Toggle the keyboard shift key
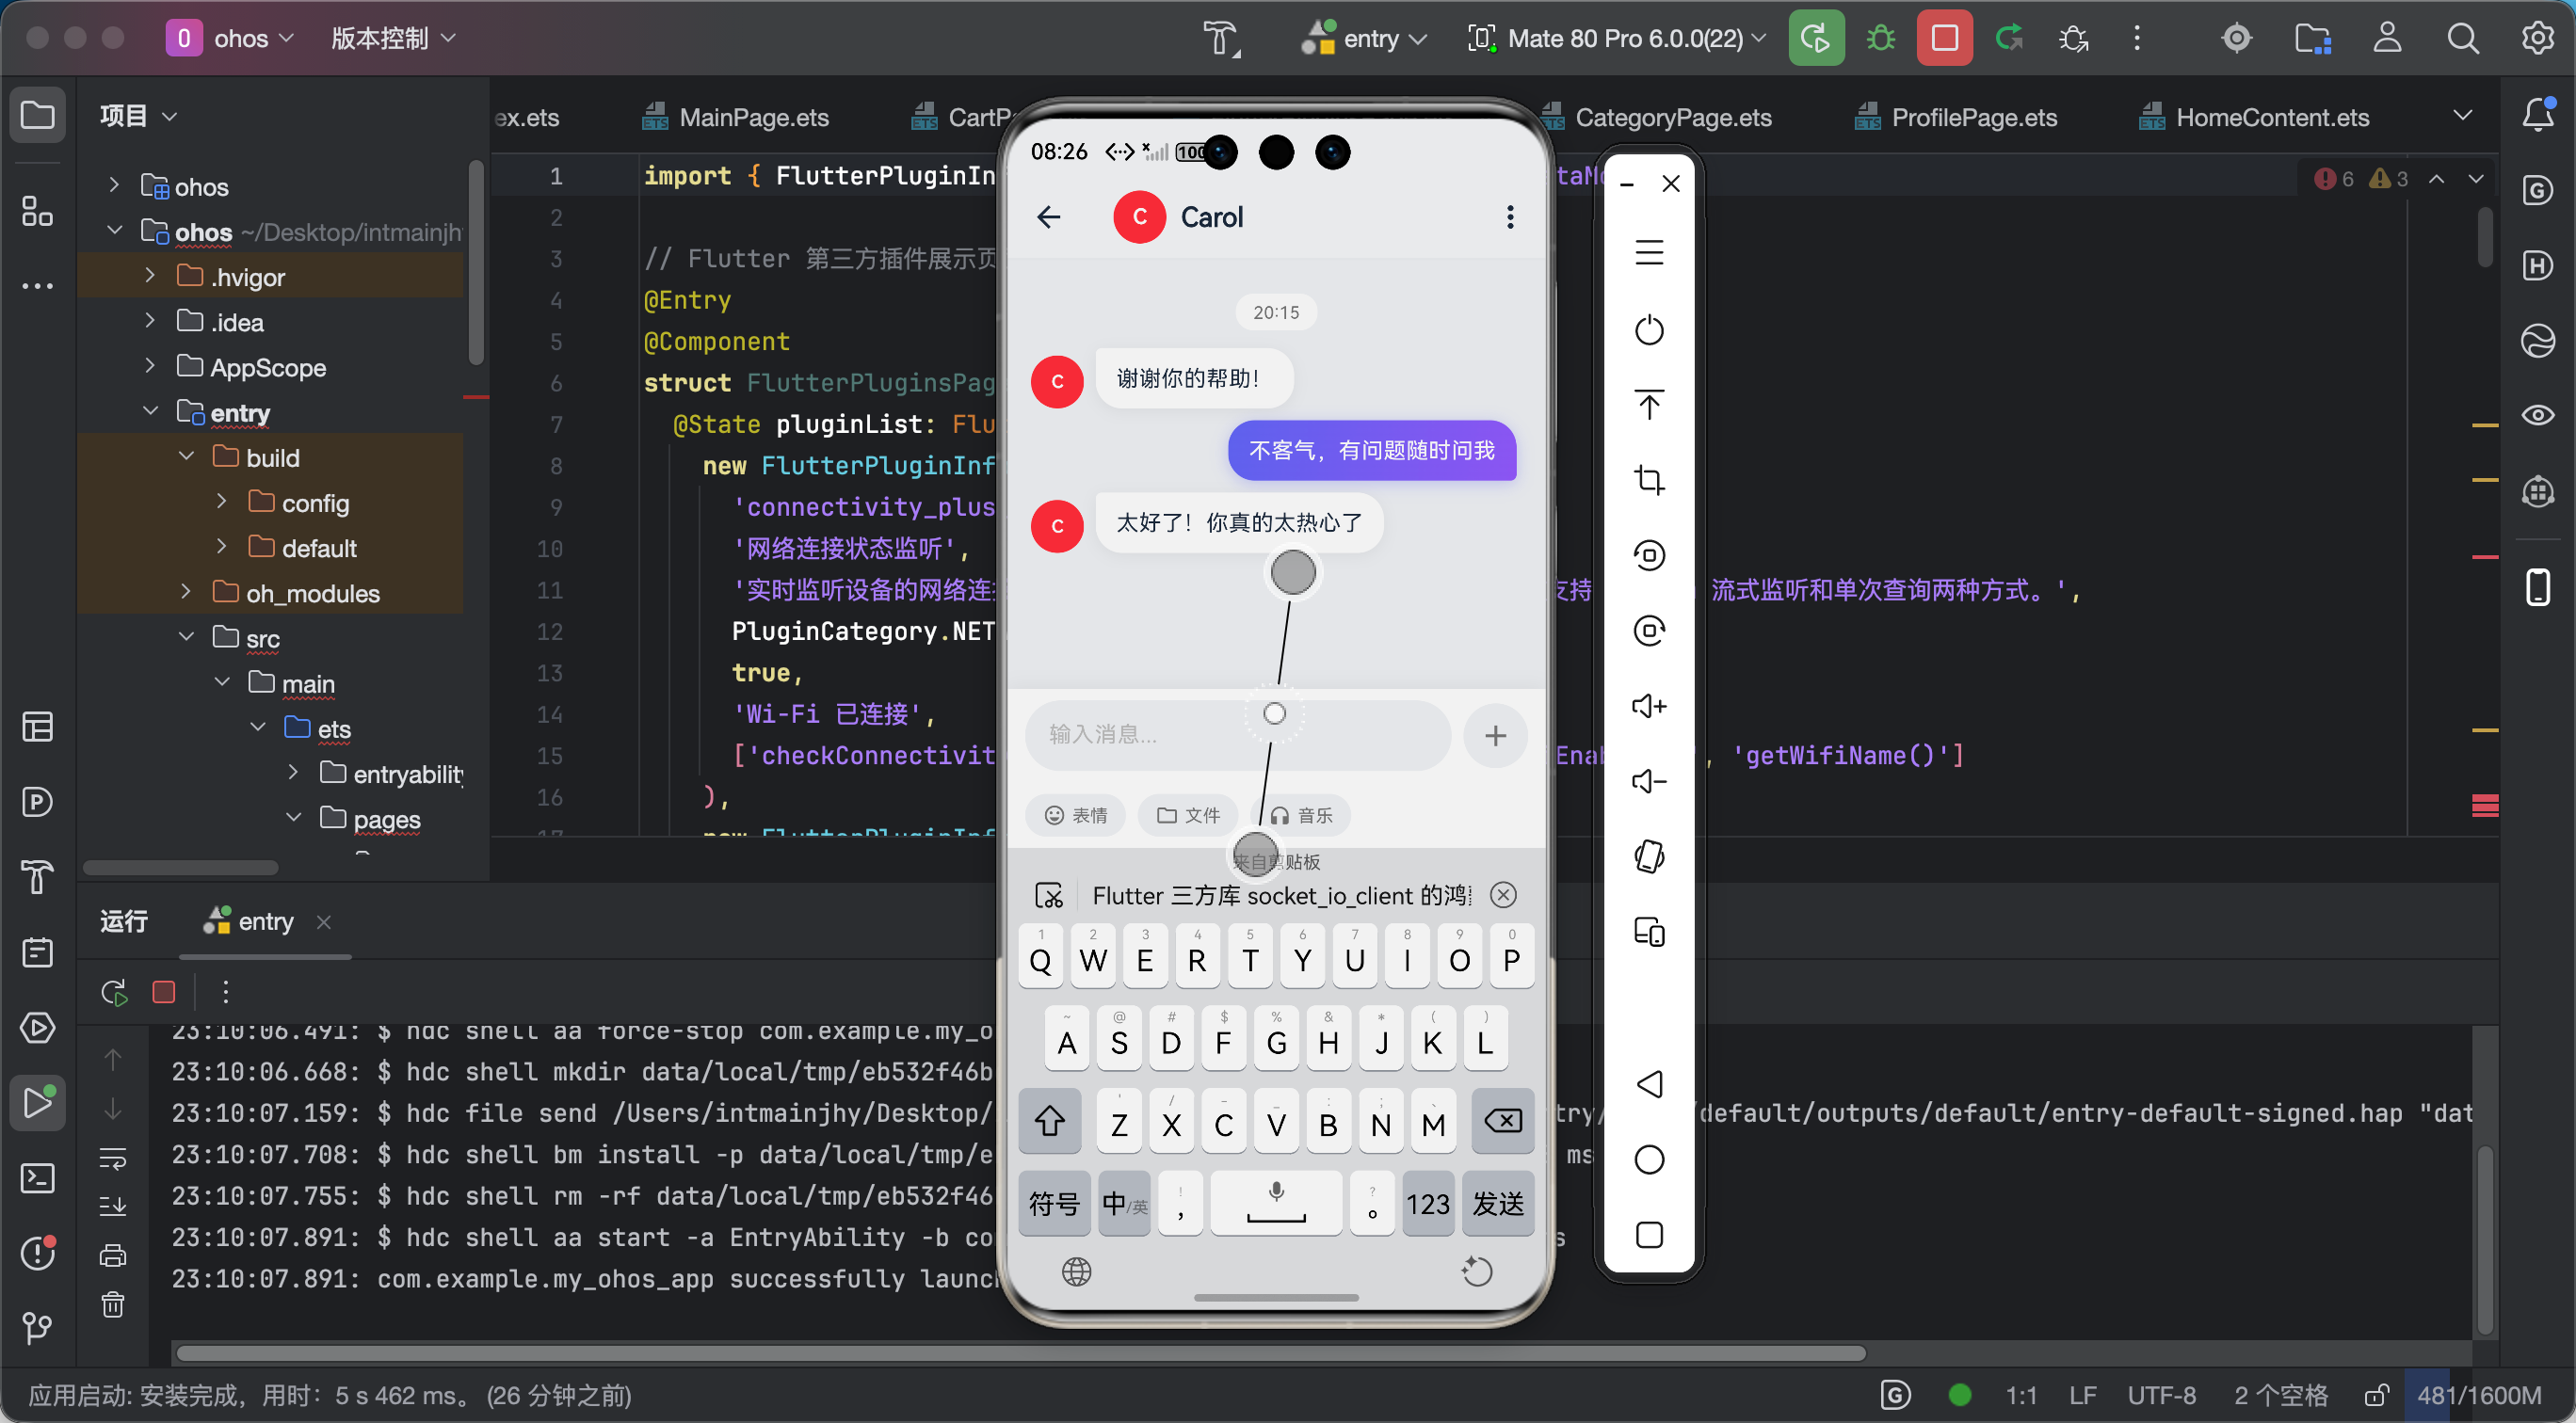This screenshot has width=2576, height=1423. click(x=1049, y=1122)
